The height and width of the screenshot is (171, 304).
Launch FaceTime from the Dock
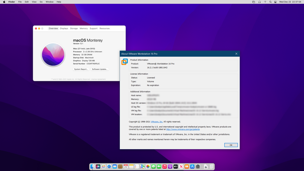(x=159, y=167)
